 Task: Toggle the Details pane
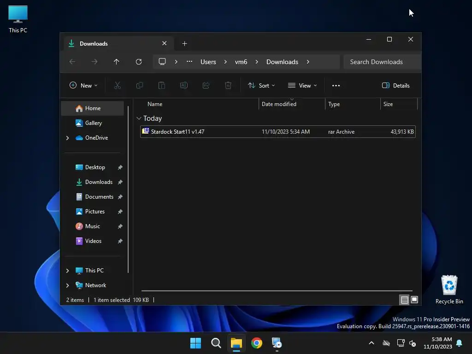coord(396,85)
